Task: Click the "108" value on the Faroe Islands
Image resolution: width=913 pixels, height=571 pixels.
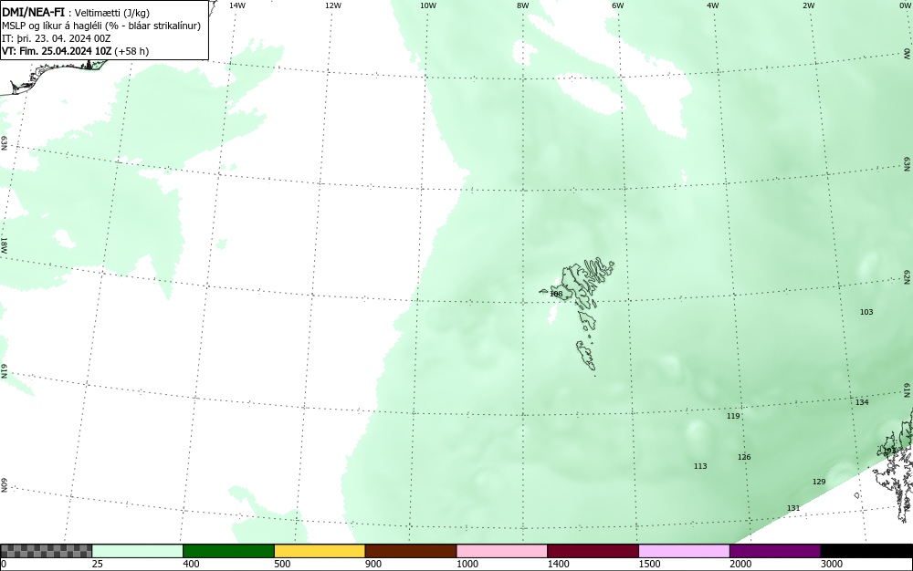Action: pyautogui.click(x=556, y=295)
